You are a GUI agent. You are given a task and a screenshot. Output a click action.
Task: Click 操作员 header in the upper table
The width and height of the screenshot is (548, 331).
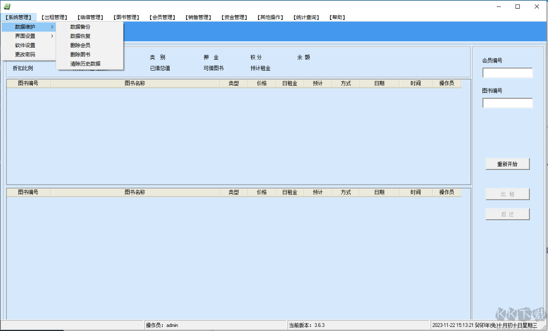pyautogui.click(x=447, y=83)
